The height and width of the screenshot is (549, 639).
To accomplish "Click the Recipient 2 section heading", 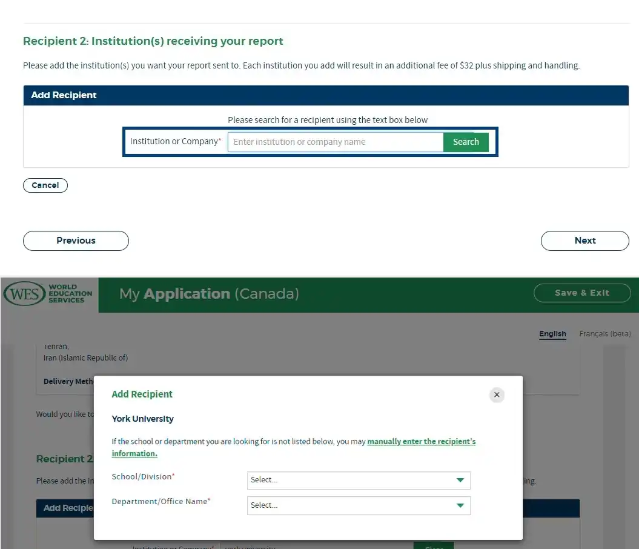I will [153, 41].
